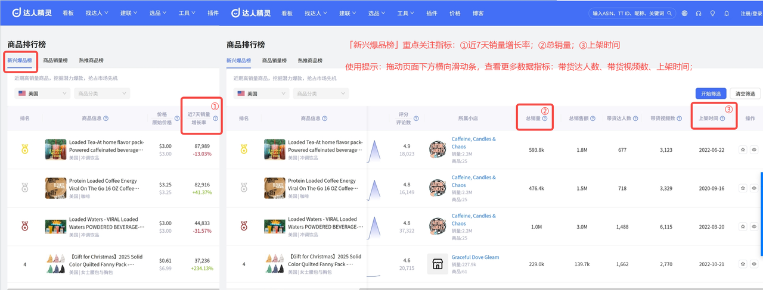Favorite the 2022-06-22 product with star icon

(743, 150)
